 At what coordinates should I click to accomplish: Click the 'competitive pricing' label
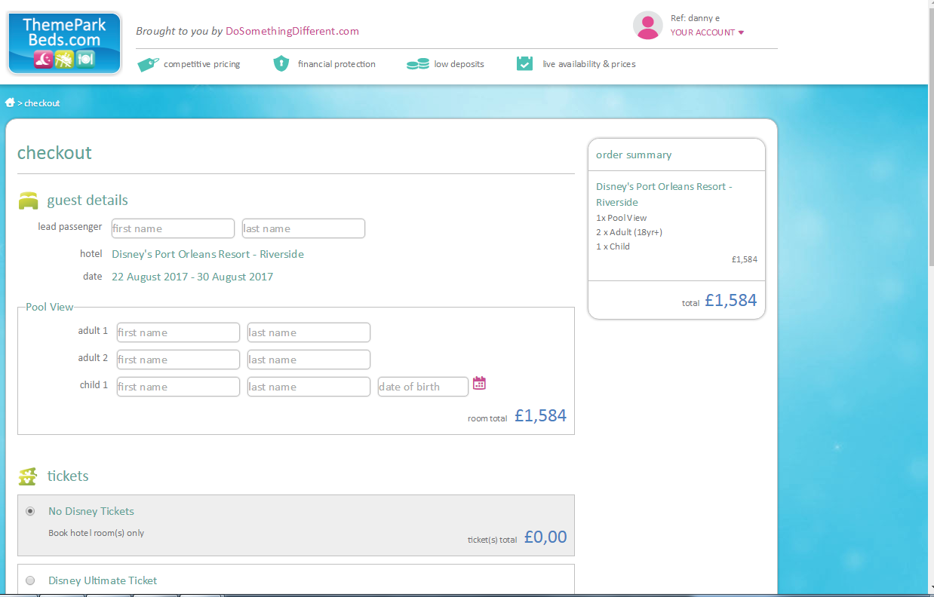(x=201, y=64)
